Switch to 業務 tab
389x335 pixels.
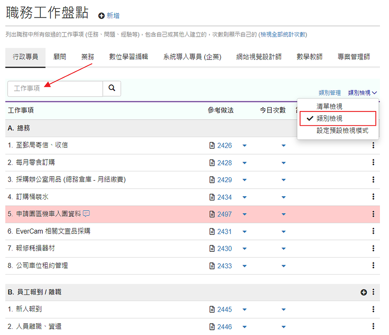(88, 57)
